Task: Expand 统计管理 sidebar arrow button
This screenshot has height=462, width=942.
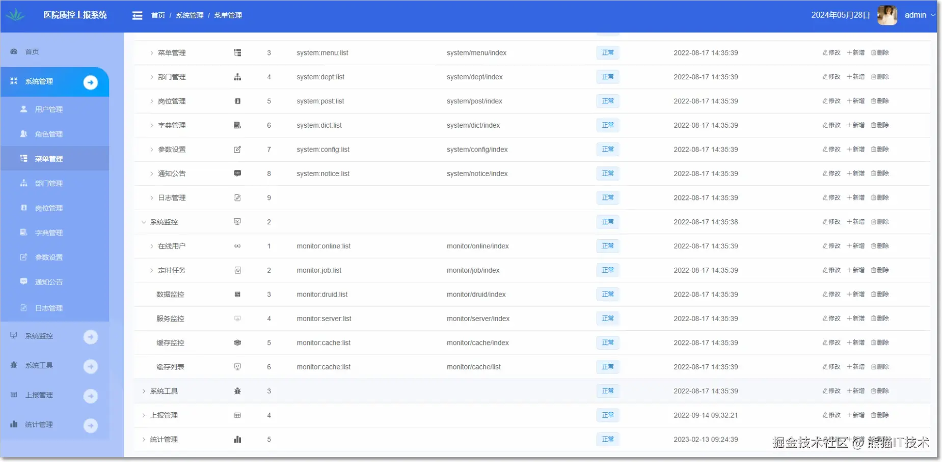Action: (91, 425)
